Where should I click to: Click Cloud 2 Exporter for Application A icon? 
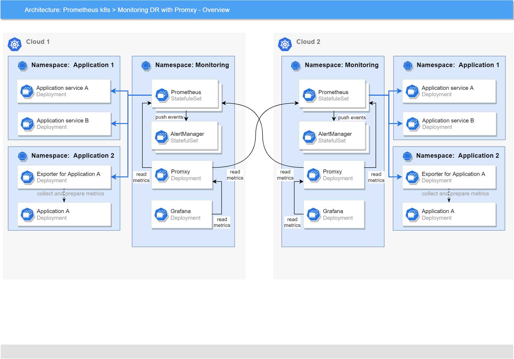tap(412, 177)
